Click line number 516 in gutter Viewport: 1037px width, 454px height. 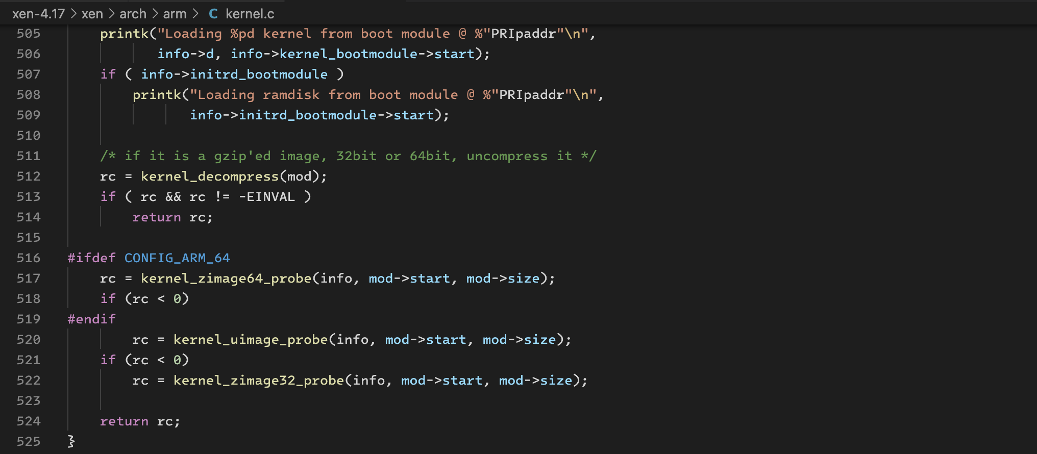[x=28, y=258]
